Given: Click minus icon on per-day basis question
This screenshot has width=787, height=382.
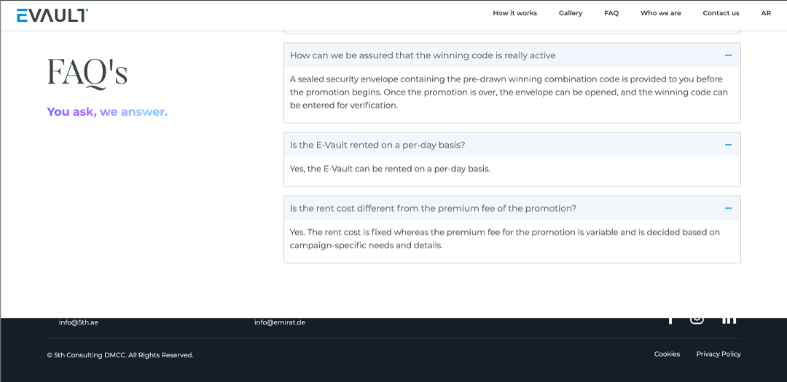Looking at the screenshot, I should click(728, 145).
